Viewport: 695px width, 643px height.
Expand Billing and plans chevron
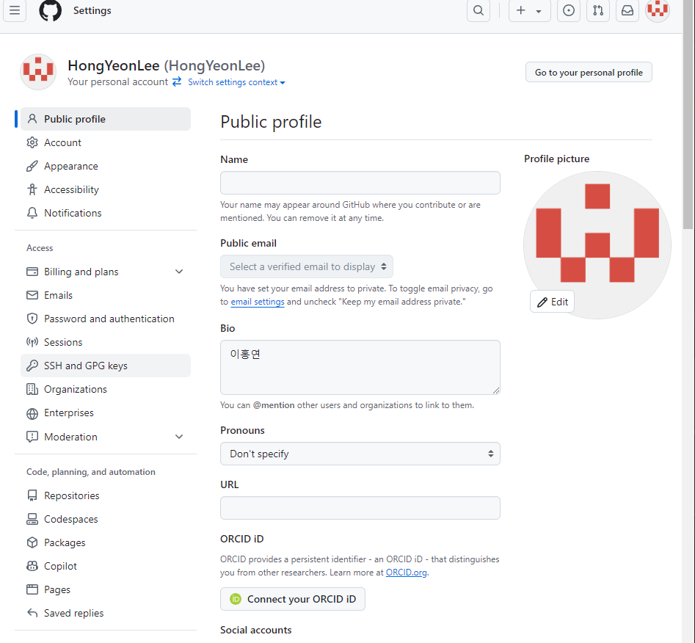pos(179,272)
